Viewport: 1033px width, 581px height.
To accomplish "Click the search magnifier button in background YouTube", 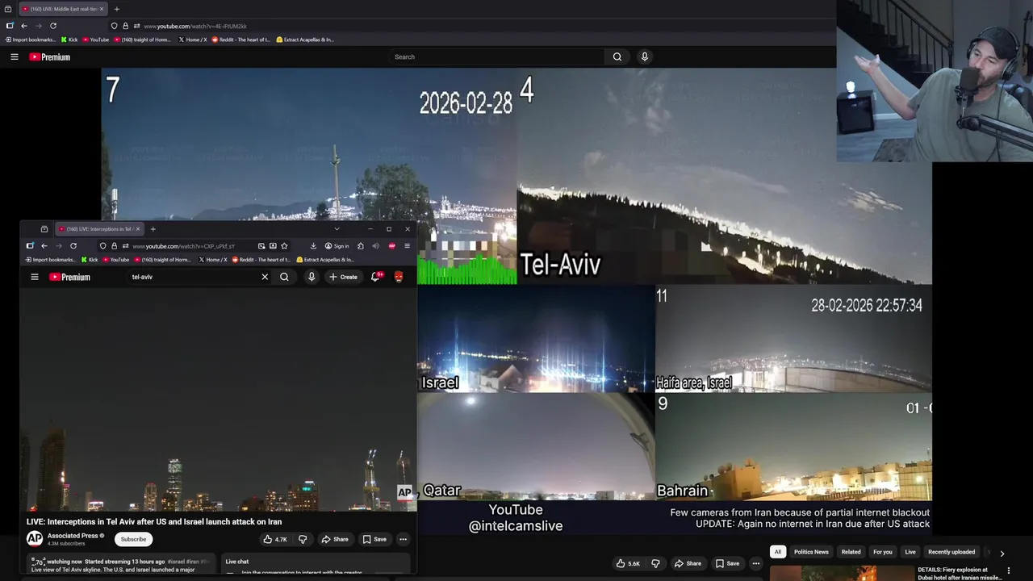I will point(617,56).
